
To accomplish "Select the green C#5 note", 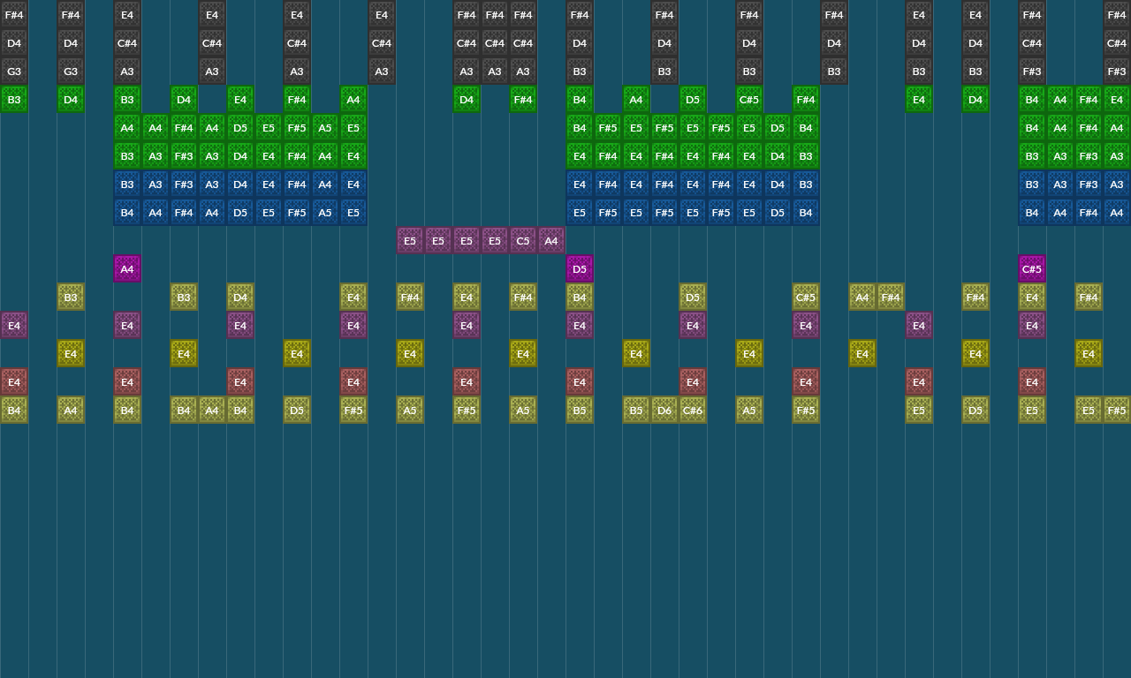I will tap(749, 99).
